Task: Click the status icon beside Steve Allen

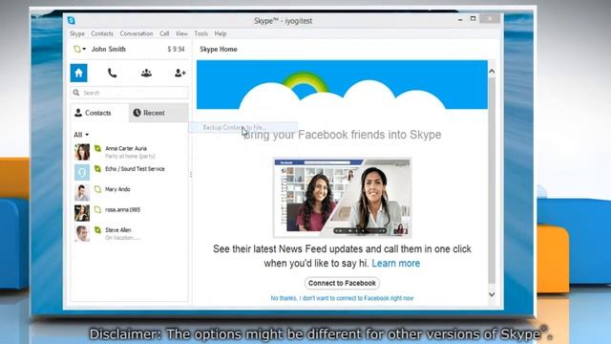Action: click(x=97, y=229)
